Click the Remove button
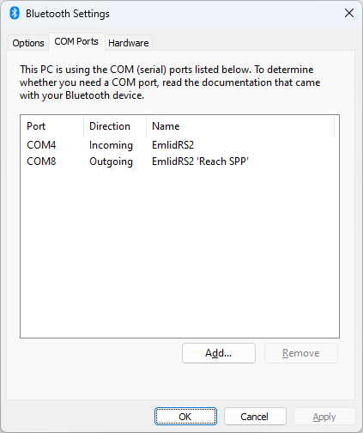This screenshot has width=363, height=433. pos(301,353)
